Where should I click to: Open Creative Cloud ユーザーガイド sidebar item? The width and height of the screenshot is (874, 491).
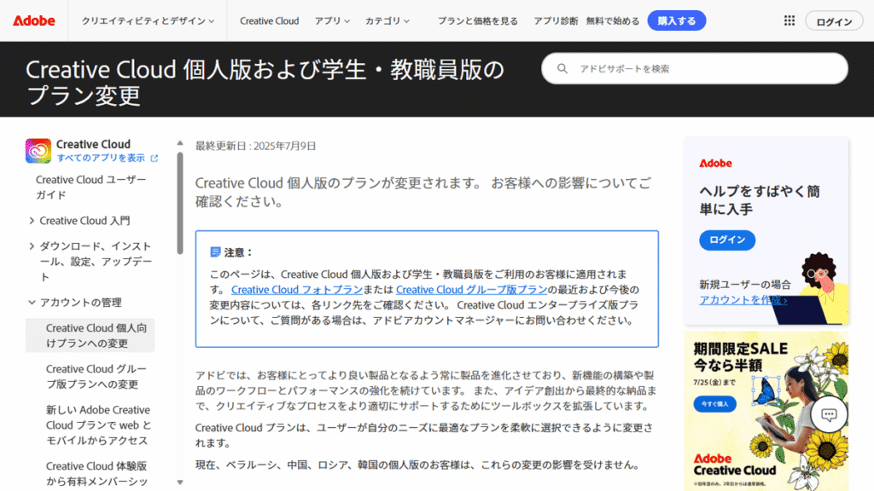coord(90,188)
